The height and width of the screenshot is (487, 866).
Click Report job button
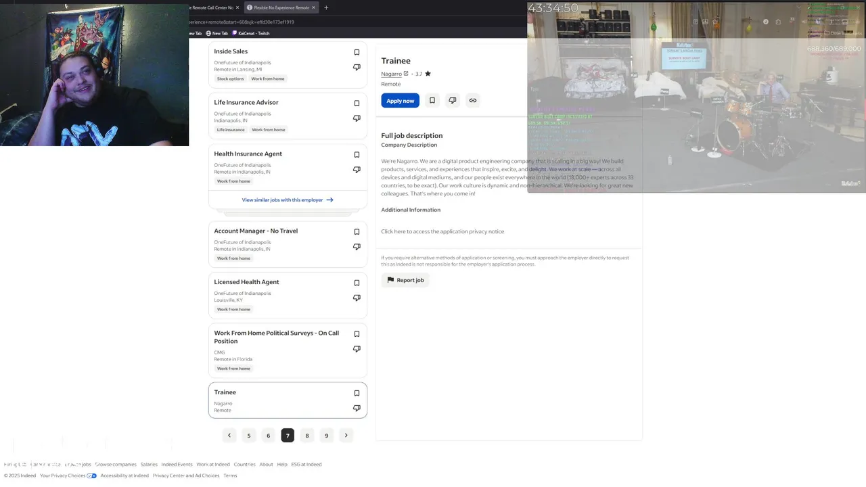pyautogui.click(x=405, y=280)
